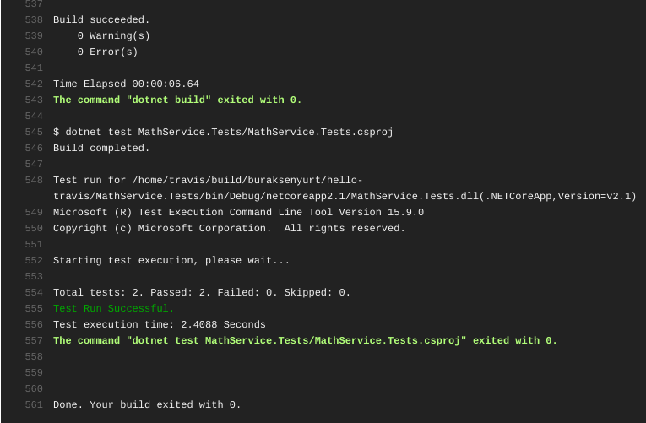
Task: Click the green 'dotnet build exited with 0' line
Action: [177, 100]
